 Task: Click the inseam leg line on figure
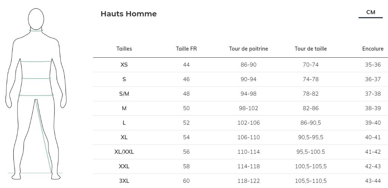coord(44,136)
